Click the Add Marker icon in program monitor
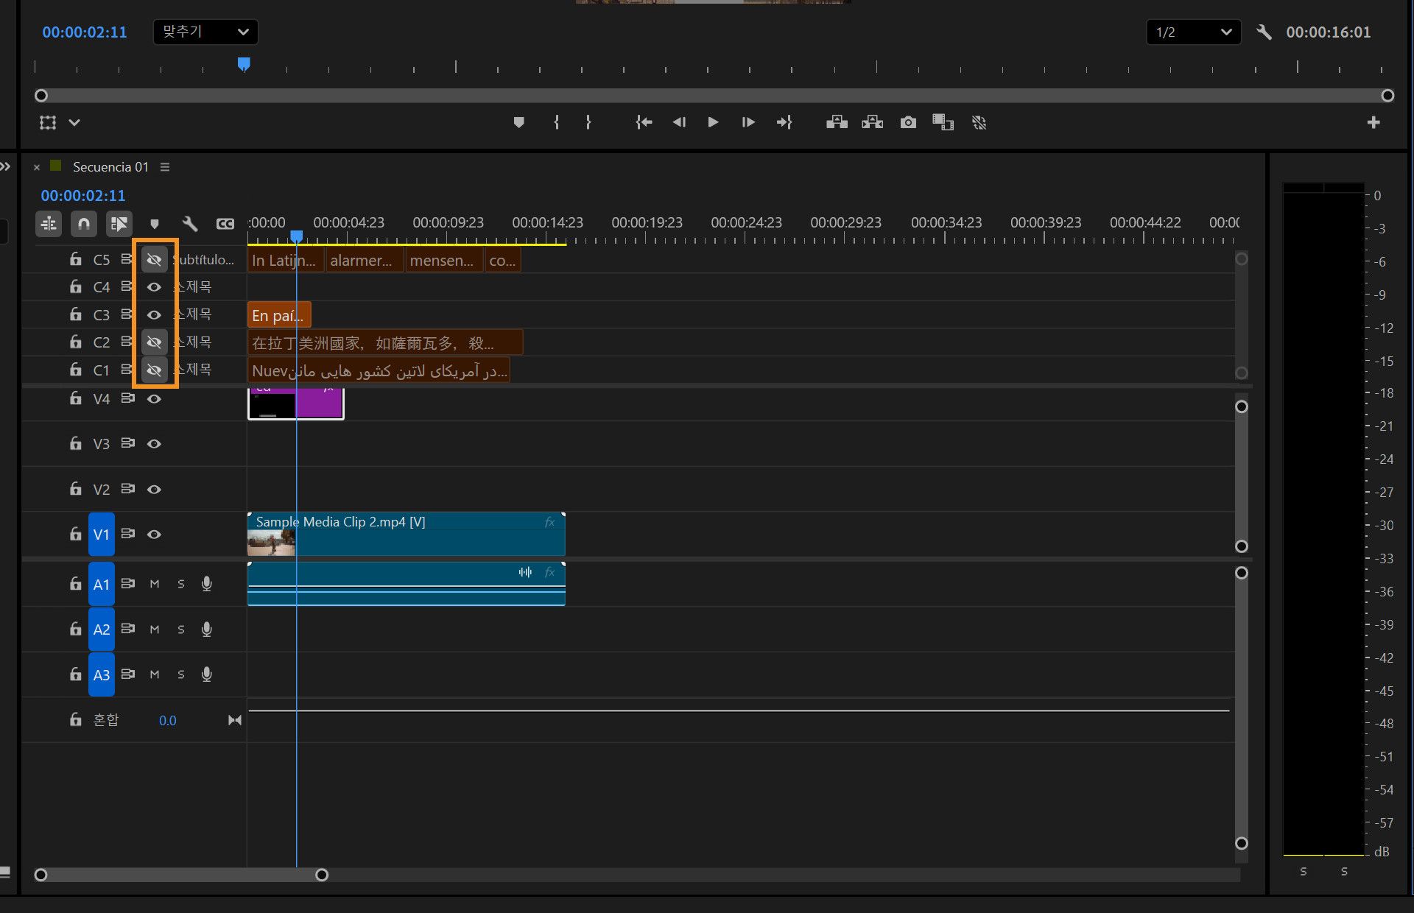The image size is (1414, 913). pos(518,122)
